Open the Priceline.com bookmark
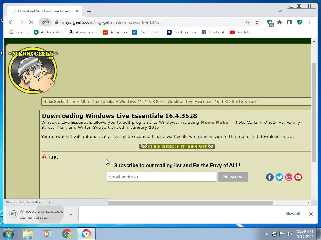The height and width of the screenshot is (240, 321). tap(147, 32)
